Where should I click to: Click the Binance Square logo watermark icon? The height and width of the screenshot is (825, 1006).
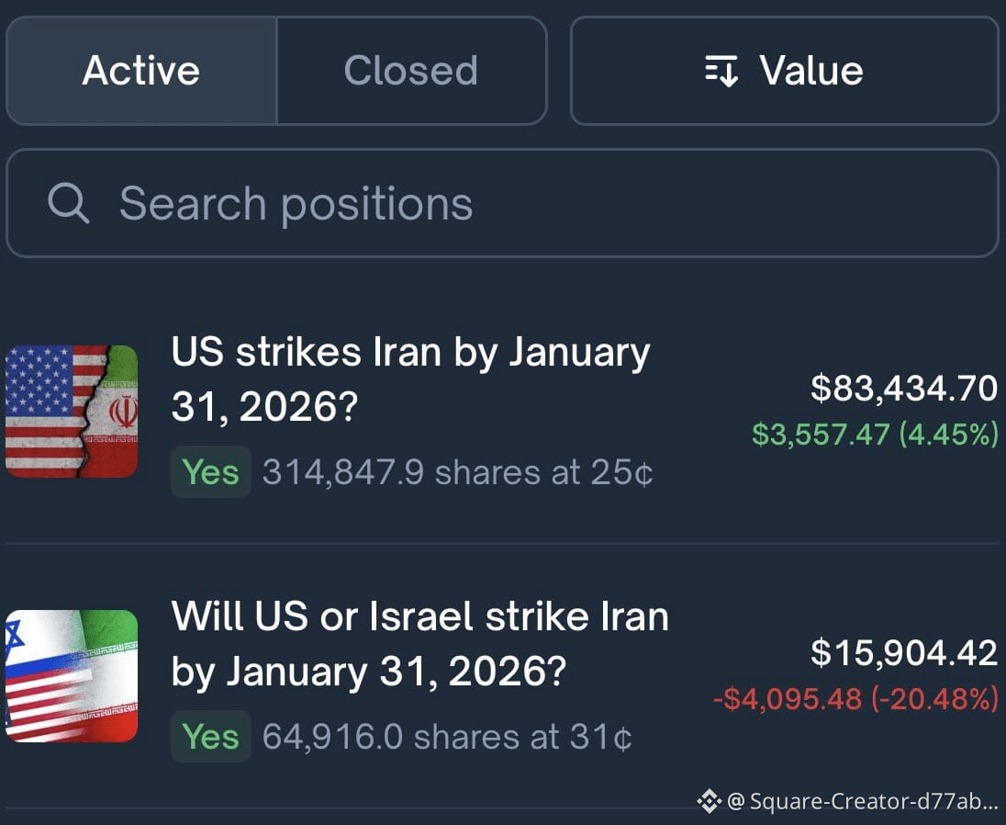point(710,801)
